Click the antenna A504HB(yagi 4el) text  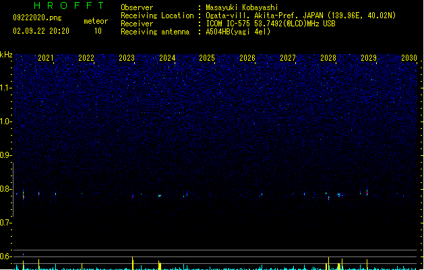coord(238,32)
